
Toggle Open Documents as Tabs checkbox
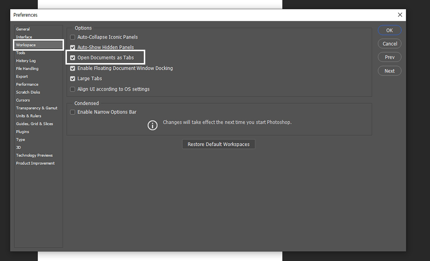(73, 58)
